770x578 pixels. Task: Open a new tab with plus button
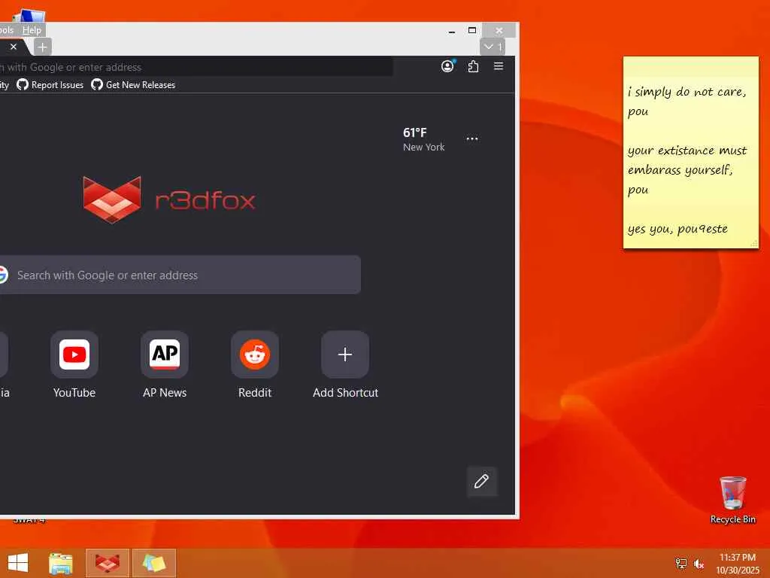click(43, 47)
